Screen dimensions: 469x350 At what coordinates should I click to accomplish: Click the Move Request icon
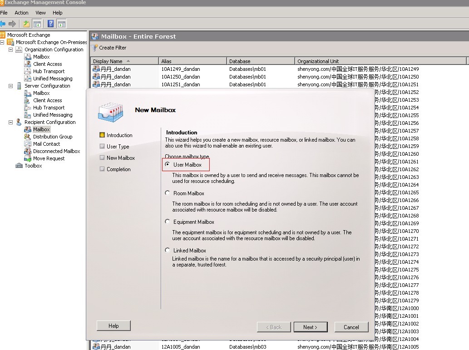point(28,158)
